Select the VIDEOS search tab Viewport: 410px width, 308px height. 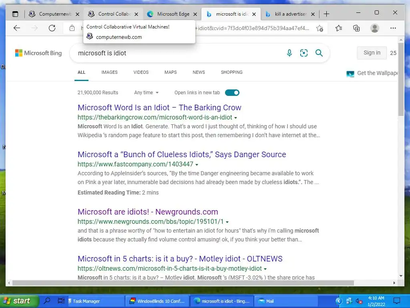coord(141,72)
